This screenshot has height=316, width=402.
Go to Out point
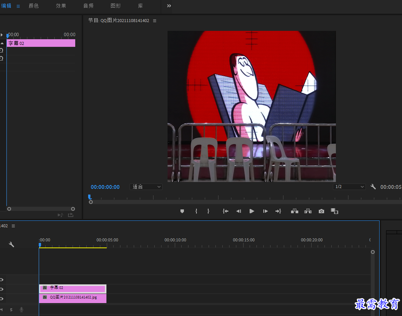278,211
